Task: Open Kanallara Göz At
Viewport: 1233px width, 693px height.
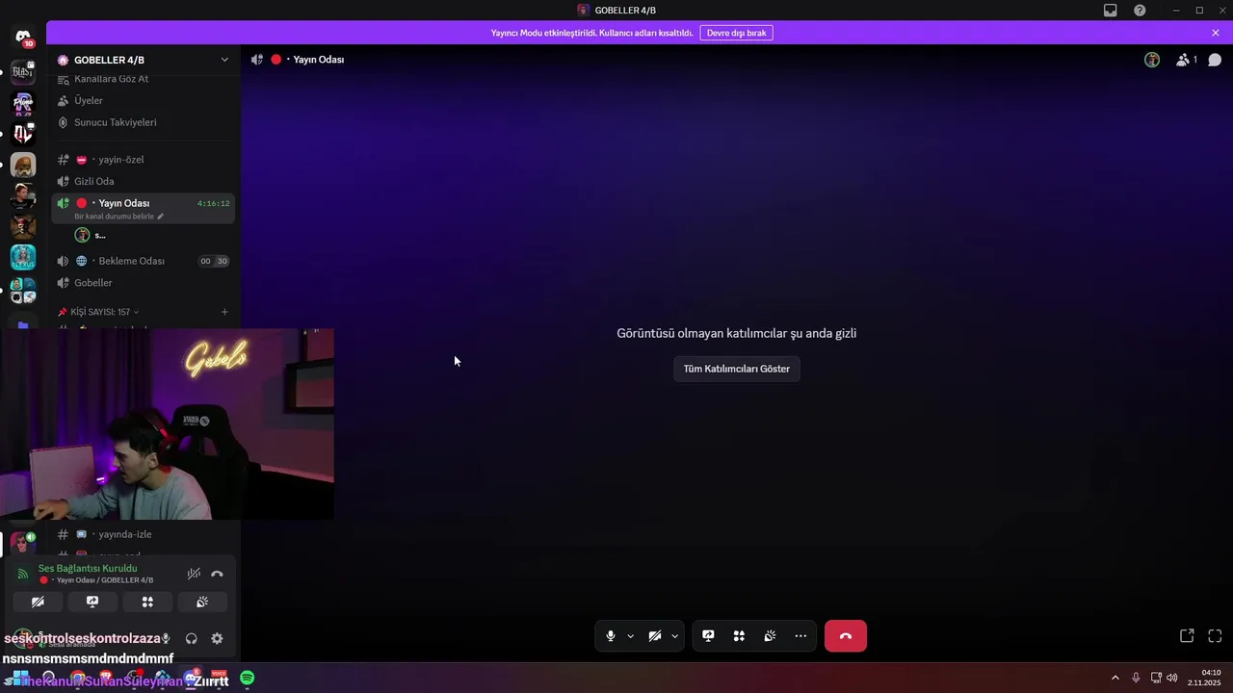Action: pyautogui.click(x=111, y=79)
